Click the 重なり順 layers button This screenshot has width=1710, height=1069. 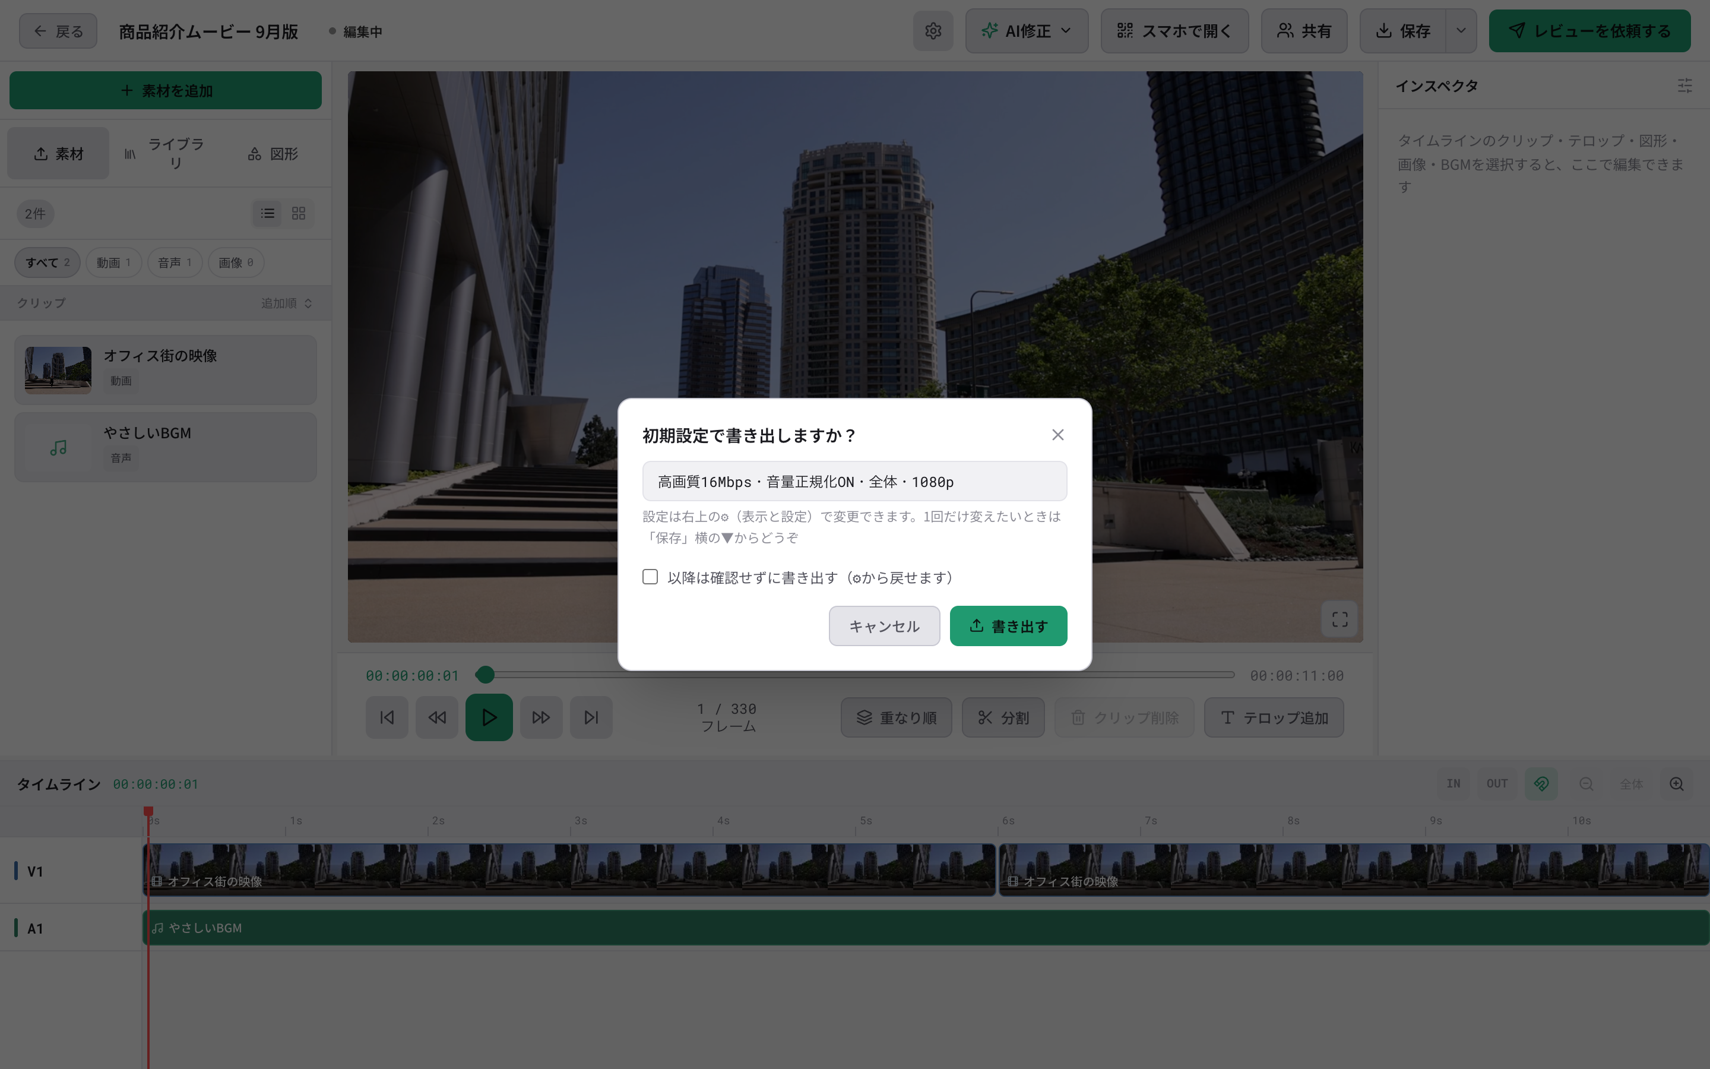tap(896, 717)
